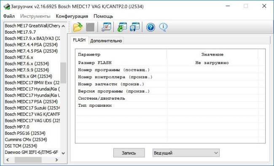274x166 pixels.
Task: Minimize the Загрузчик window
Action: coord(228,6)
